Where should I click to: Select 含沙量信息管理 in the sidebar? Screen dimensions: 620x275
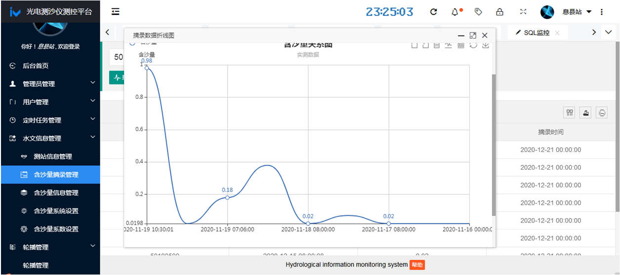click(x=56, y=192)
